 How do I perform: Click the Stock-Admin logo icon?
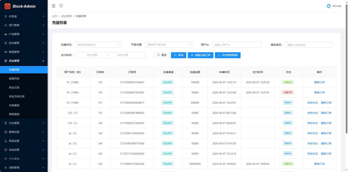(x=7, y=6)
